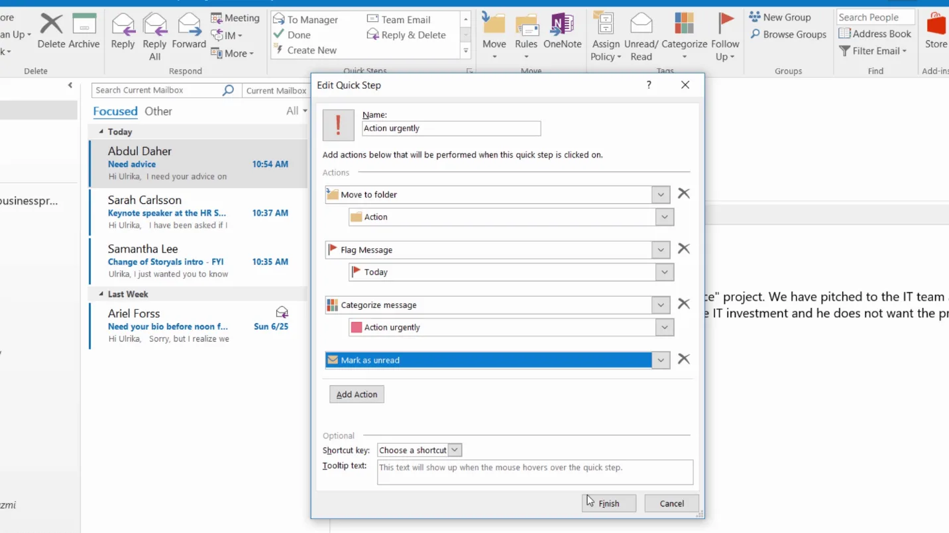
Task: Open the Current Mailbox scope dropdown
Action: point(276,90)
